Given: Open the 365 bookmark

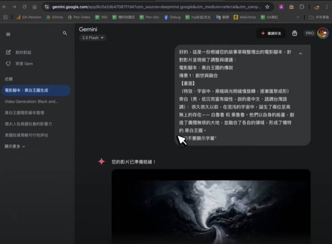Looking at the screenshot, I should 101,17.
